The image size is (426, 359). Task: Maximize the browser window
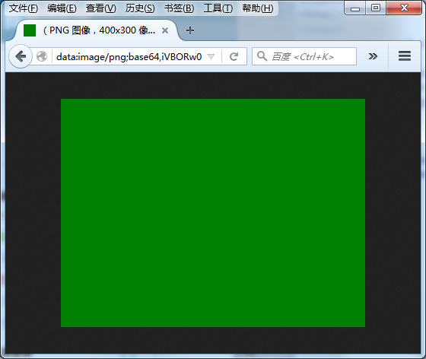pyautogui.click(x=376, y=8)
